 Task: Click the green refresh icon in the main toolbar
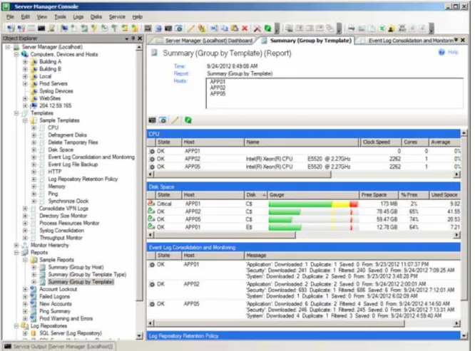point(267,28)
